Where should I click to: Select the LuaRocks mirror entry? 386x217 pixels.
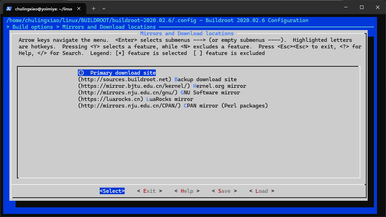coord(136,99)
